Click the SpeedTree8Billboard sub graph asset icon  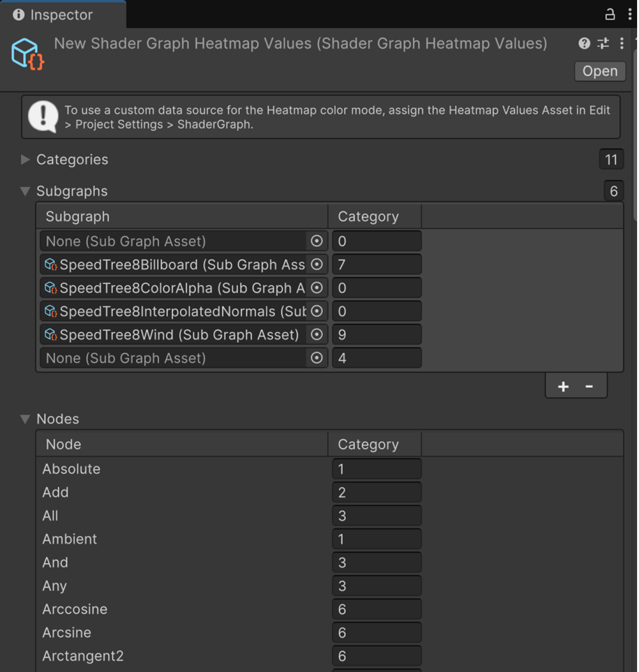51,265
